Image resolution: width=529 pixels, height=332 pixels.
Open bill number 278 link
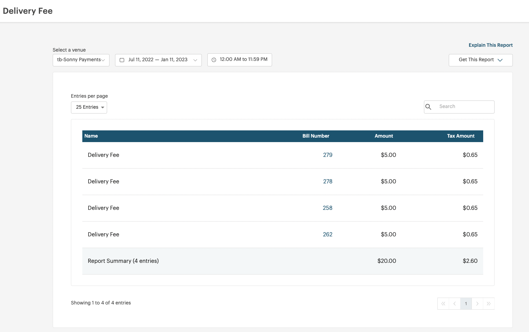(328, 181)
